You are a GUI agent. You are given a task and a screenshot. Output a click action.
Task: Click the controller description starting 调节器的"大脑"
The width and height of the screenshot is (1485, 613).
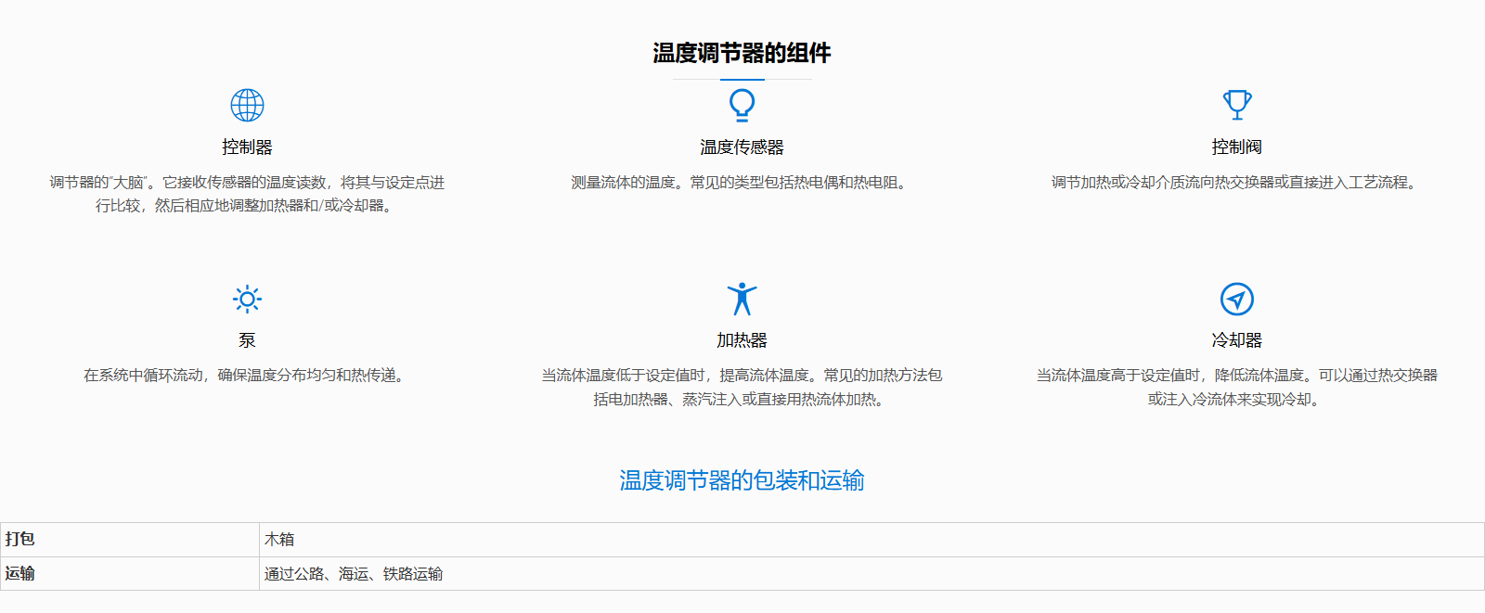247,194
